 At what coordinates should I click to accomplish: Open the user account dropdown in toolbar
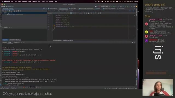point(96,7)
